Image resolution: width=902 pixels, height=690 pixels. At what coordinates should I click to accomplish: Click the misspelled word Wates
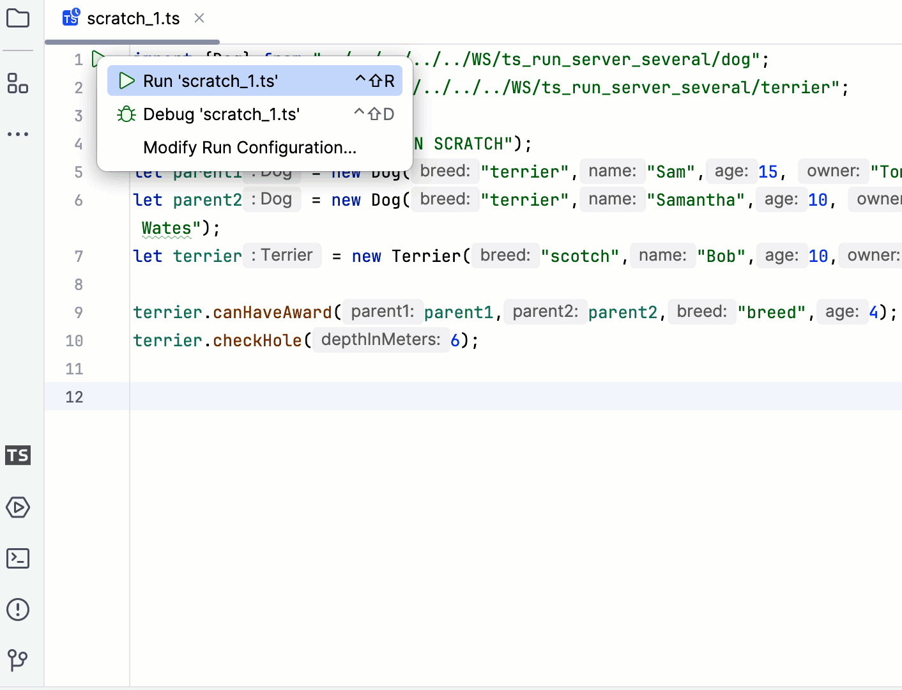[x=167, y=227]
